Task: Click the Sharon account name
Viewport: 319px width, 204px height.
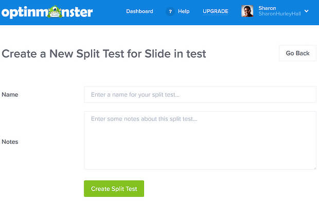Action: (267, 8)
